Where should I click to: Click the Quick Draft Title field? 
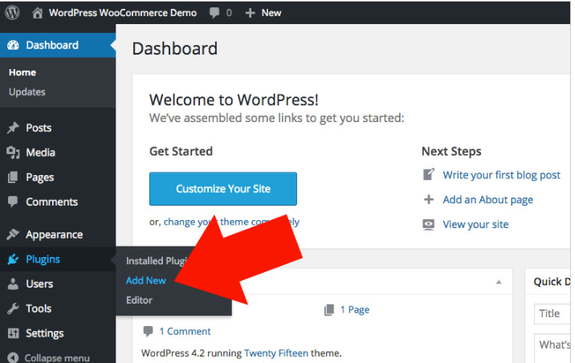553,314
